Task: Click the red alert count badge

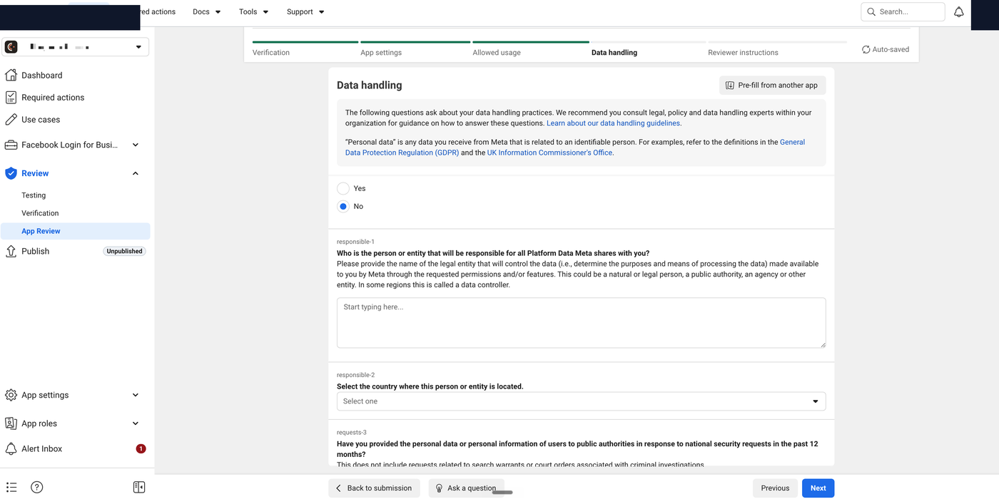Action: (141, 448)
